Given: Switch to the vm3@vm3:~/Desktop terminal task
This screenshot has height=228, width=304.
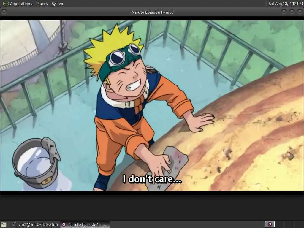Looking at the screenshot, I should pos(35,224).
